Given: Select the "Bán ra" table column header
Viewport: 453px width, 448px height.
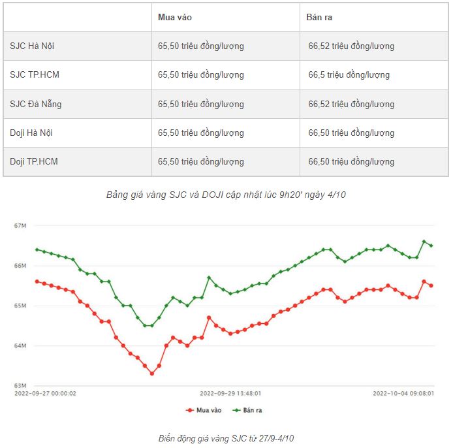Looking at the screenshot, I should pos(319,17).
